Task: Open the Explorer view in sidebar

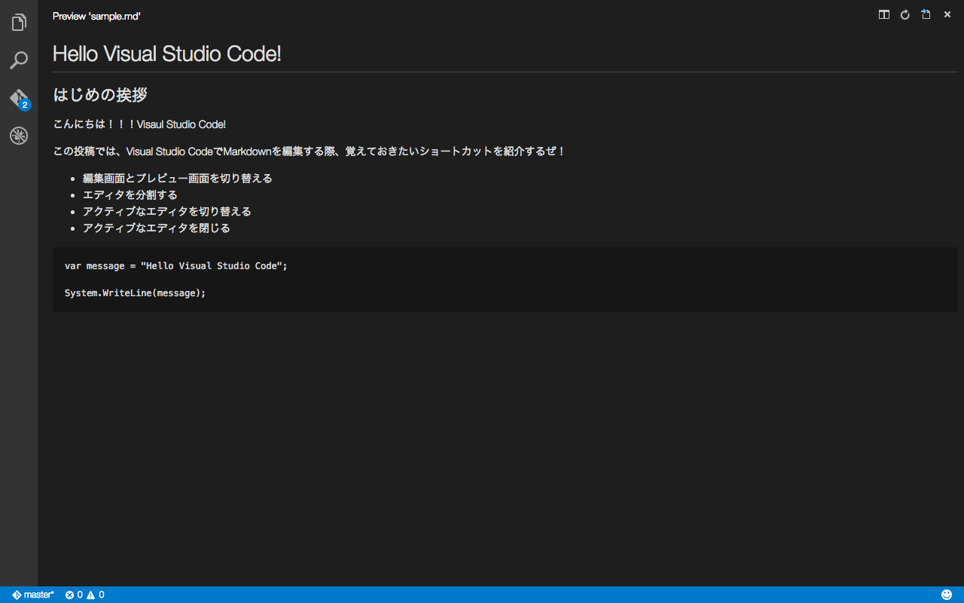Action: click(x=19, y=23)
